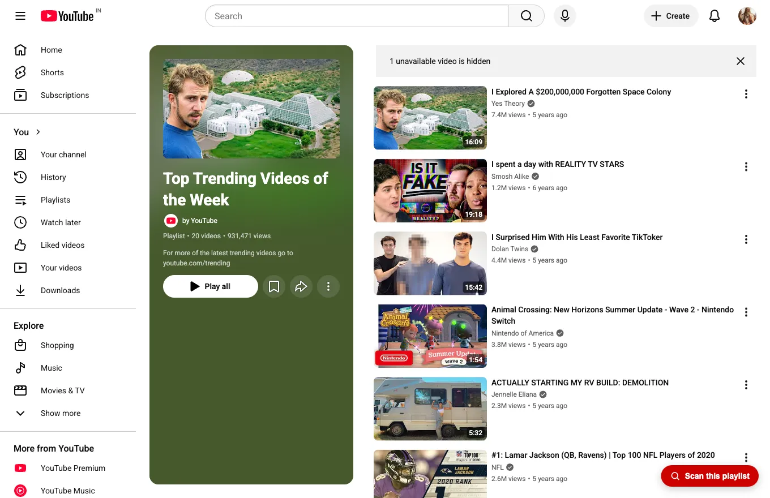Open options for RV BUILD DEMOLITION video
770x498 pixels.
click(746, 385)
